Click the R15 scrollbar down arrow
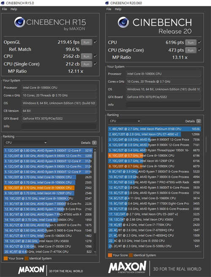The height and width of the screenshot is (277, 211). click(x=95, y=252)
